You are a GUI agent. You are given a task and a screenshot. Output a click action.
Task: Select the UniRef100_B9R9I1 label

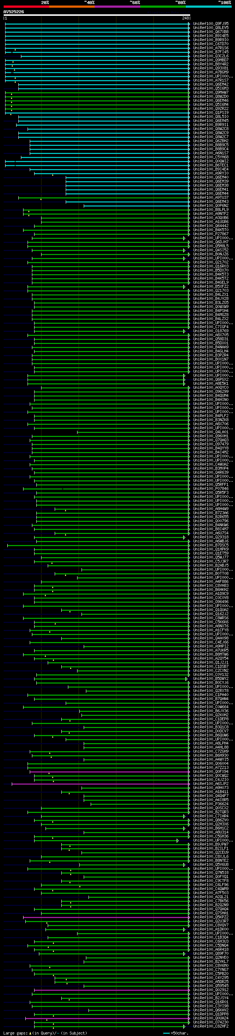(210, 125)
